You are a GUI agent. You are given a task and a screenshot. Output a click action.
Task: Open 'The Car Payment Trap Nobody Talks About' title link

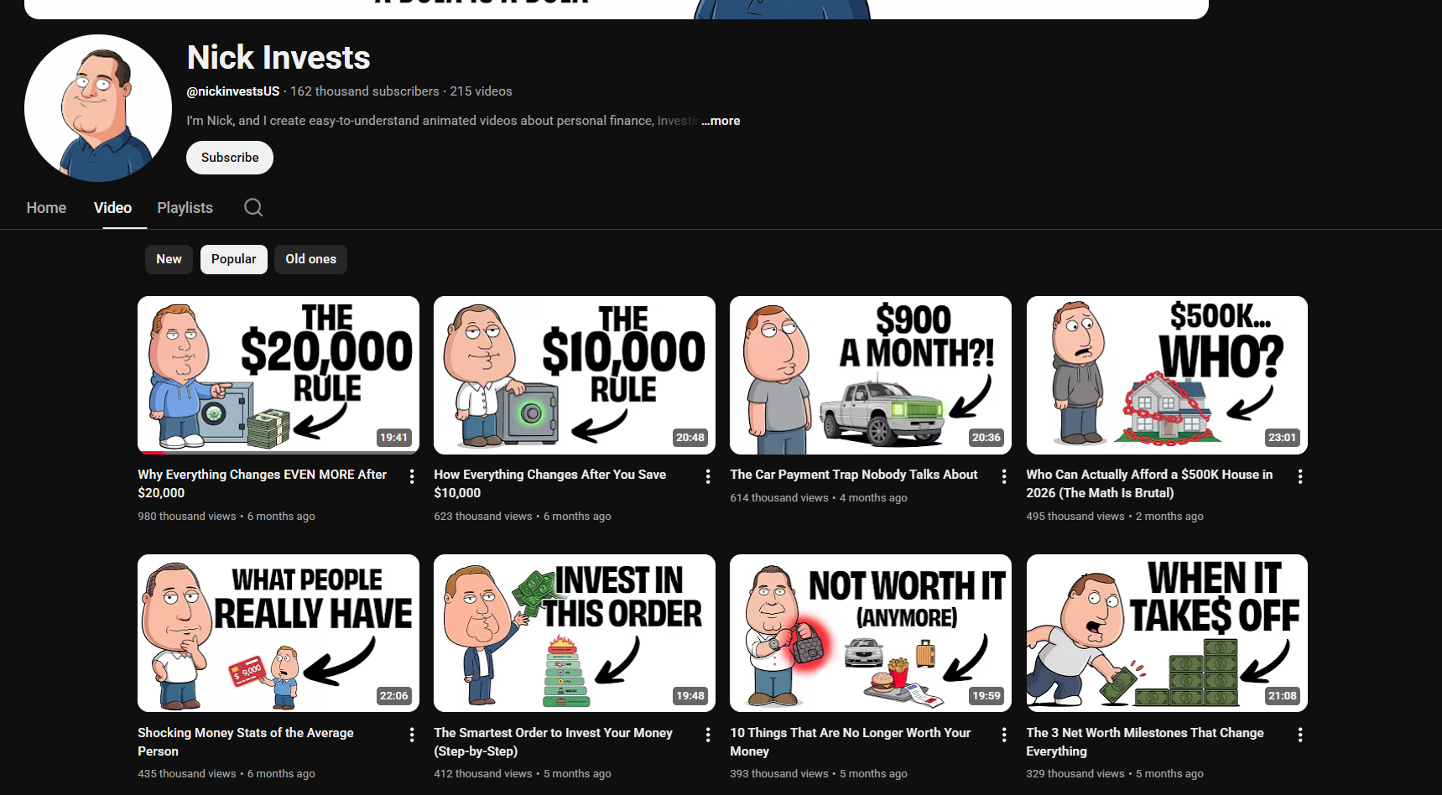(853, 475)
